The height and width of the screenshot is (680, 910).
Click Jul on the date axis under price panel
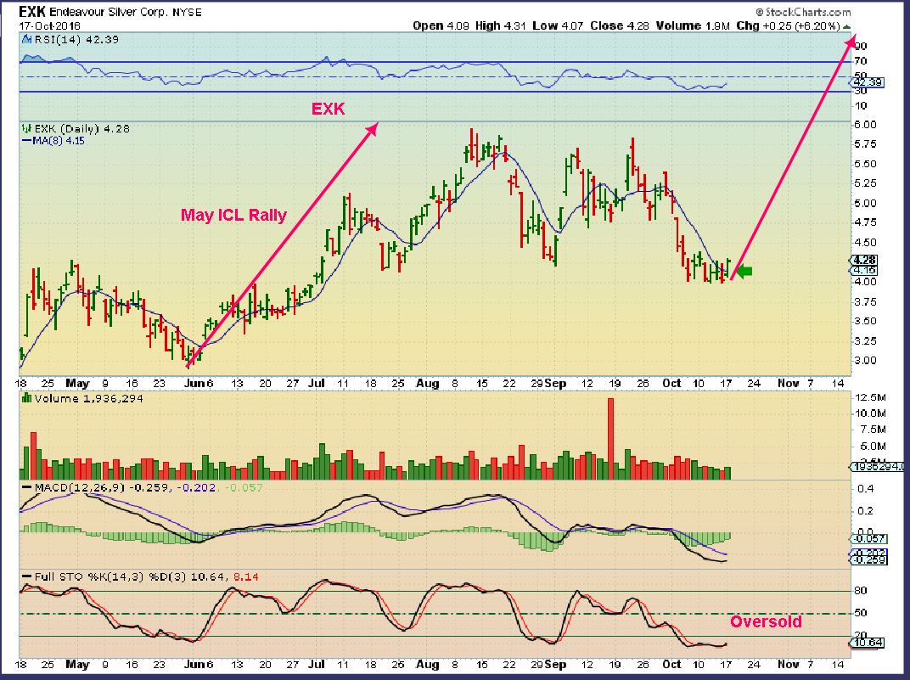point(317,383)
